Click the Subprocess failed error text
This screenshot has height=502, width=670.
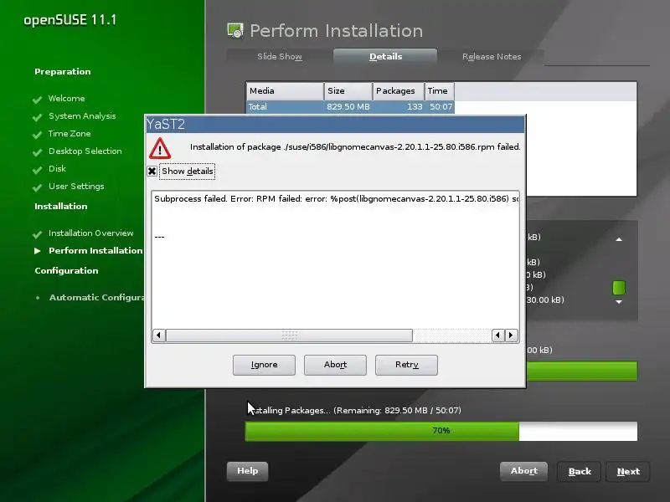pyautogui.click(x=337, y=199)
